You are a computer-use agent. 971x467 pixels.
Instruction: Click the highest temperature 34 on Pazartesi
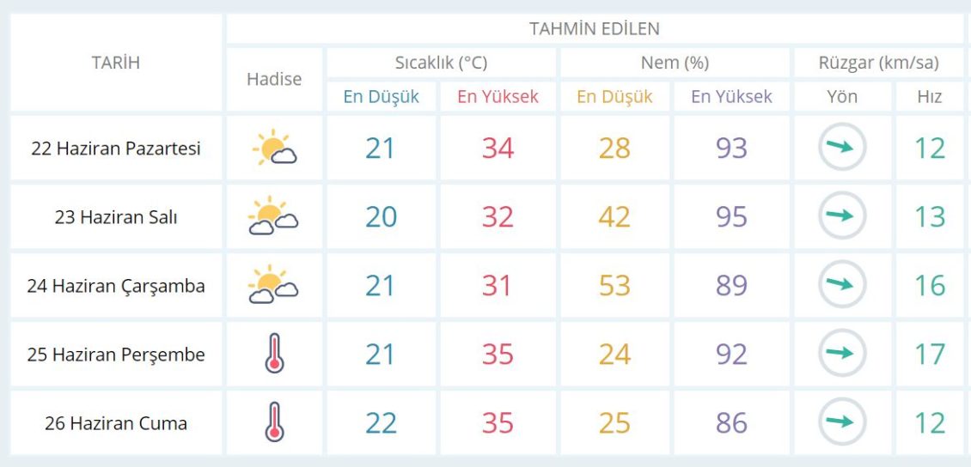[x=498, y=149]
